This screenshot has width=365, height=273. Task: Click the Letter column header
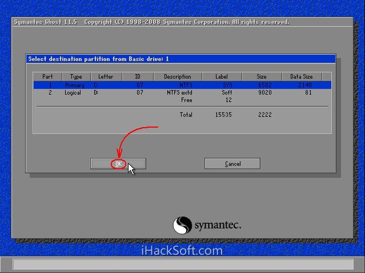pyautogui.click(x=106, y=76)
